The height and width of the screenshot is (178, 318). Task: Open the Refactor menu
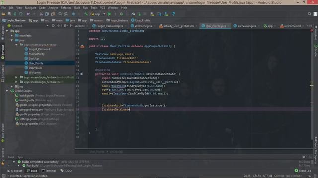pyautogui.click(x=66, y=8)
